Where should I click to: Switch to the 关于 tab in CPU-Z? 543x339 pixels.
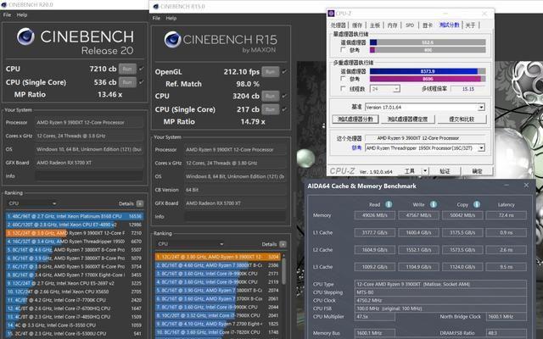coord(470,25)
